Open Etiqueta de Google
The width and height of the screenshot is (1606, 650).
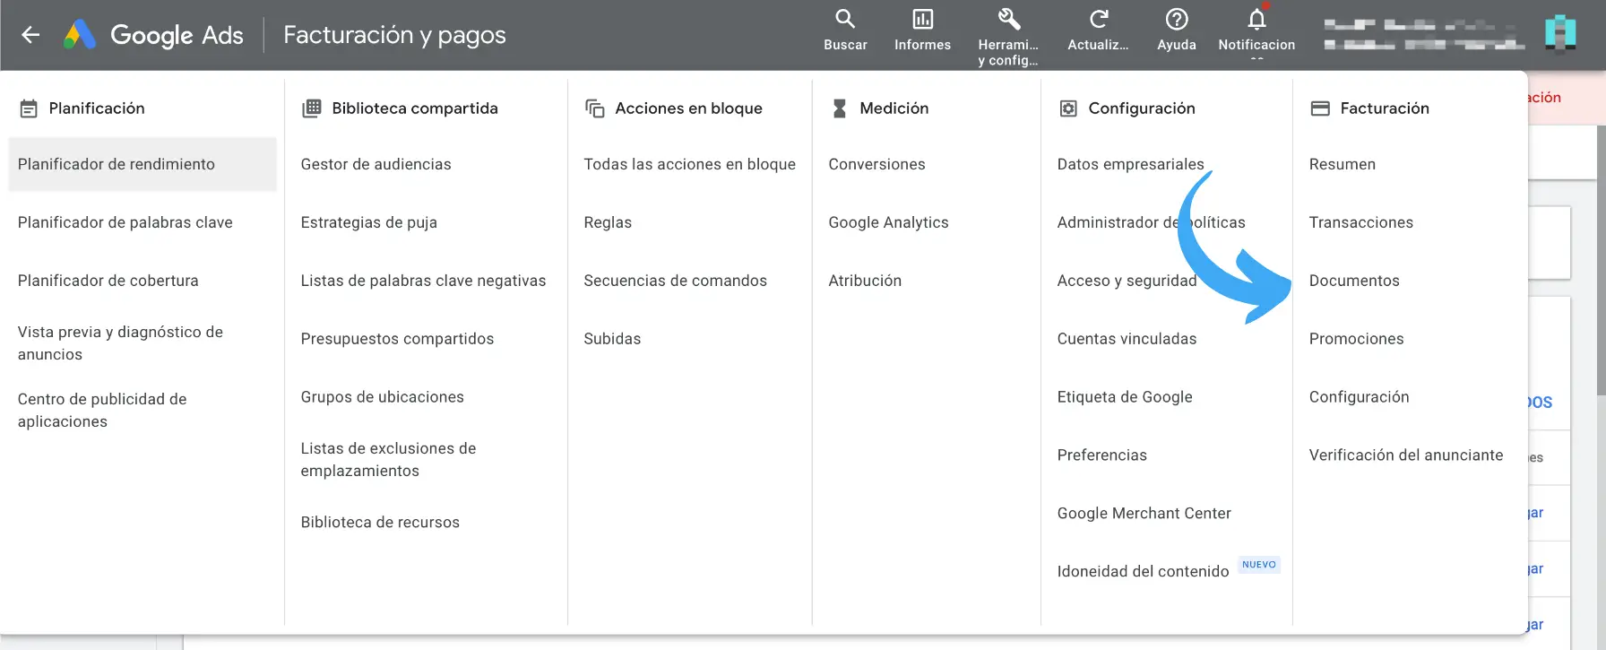(x=1125, y=397)
